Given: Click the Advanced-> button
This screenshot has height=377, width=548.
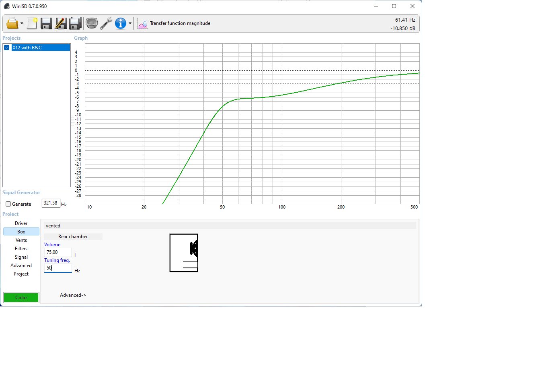Looking at the screenshot, I should point(73,295).
